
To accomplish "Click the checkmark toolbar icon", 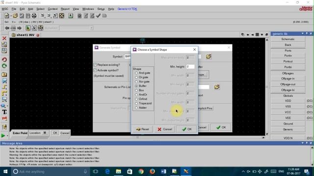I will coord(98,16).
